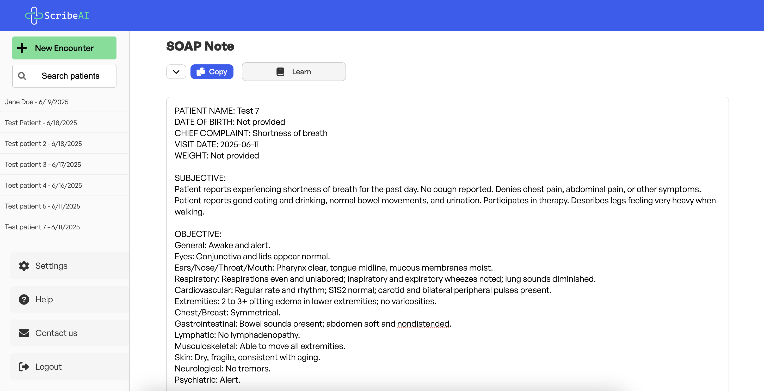Click the Copy clipboard icon
764x391 pixels.
tap(201, 71)
